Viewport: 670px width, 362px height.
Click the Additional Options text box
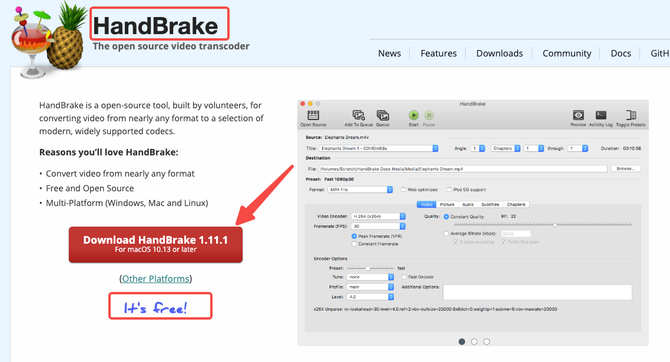click(537, 293)
